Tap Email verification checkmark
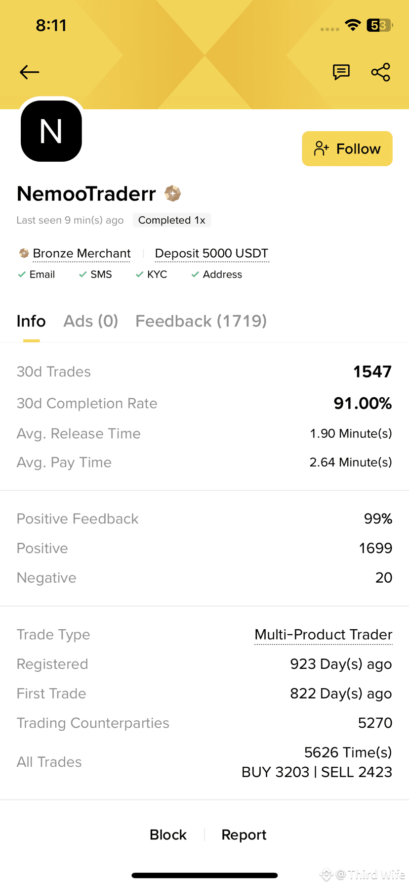This screenshot has width=409, height=887. 22,275
